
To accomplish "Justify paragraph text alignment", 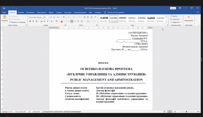I will (x=78, y=21).
